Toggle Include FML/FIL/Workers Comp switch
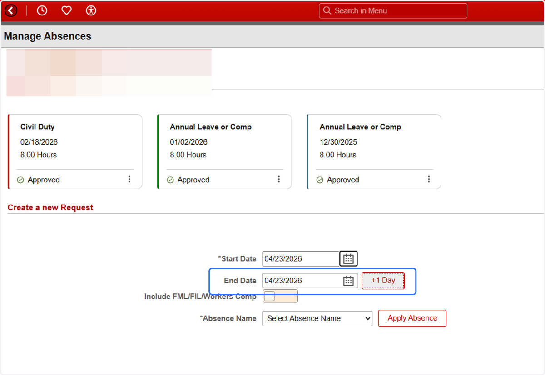Screen dimensions: 545x375 (280, 296)
